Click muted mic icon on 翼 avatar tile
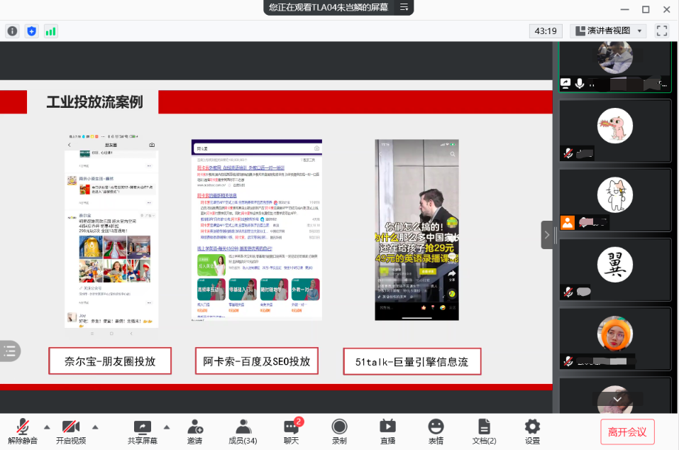 click(x=568, y=292)
